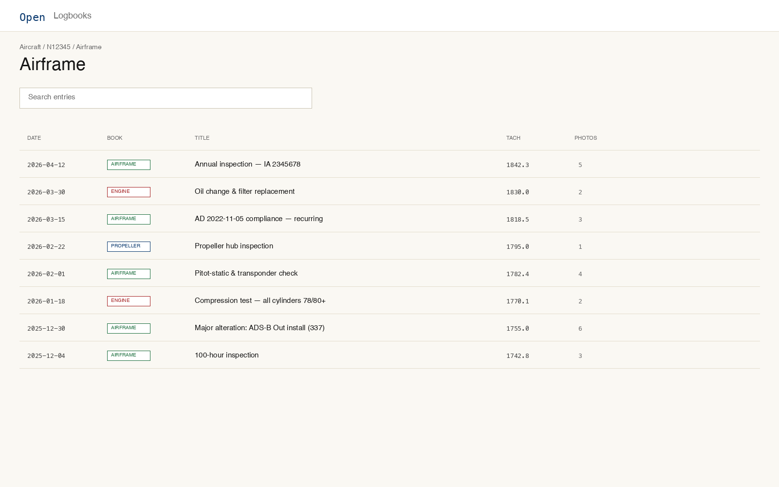Screen dimensions: 779x487
Task: Select the date 2026-03-30
Action: (46, 192)
